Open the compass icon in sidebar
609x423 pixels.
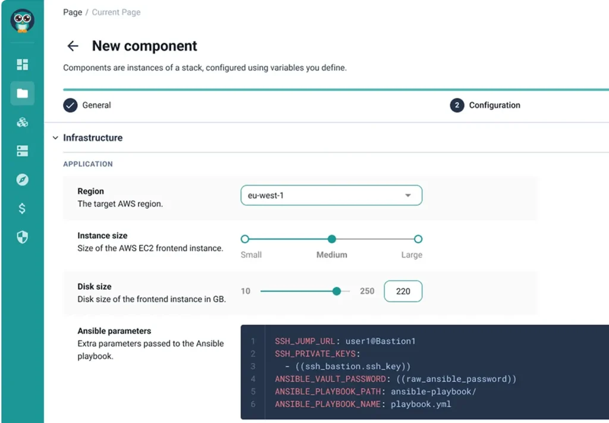[x=22, y=180]
